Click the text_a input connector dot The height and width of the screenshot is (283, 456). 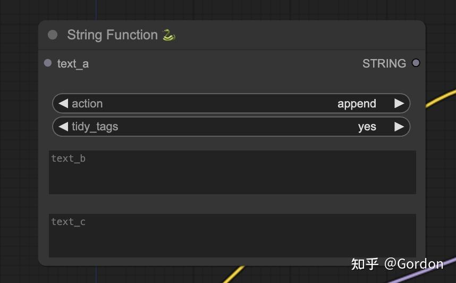point(48,63)
